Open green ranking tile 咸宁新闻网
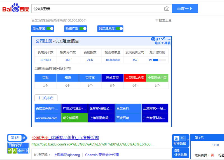The image size is (224, 160). (74, 118)
